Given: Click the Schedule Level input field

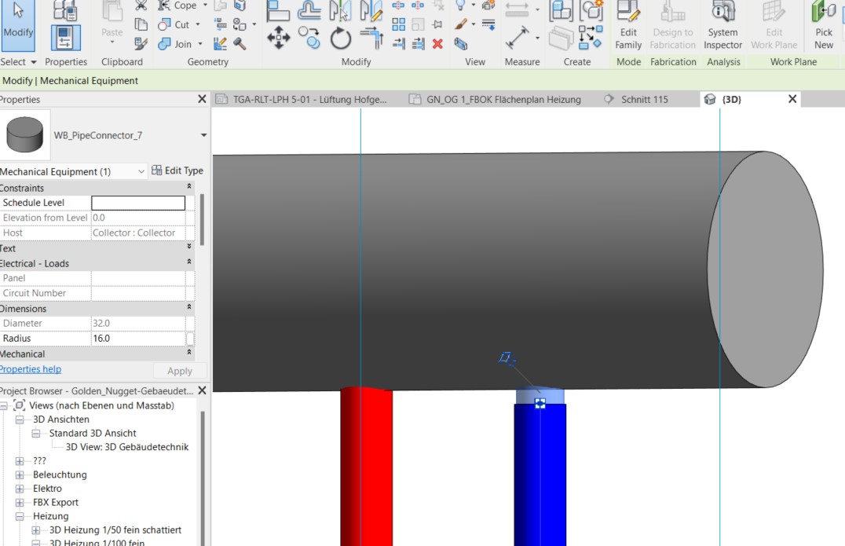Looking at the screenshot, I should pos(138,203).
